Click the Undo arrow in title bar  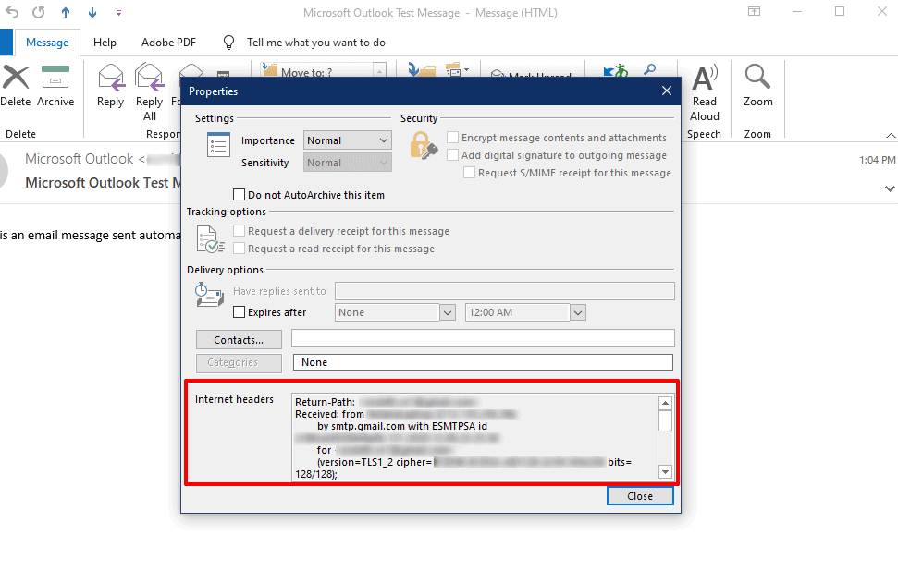tap(11, 12)
